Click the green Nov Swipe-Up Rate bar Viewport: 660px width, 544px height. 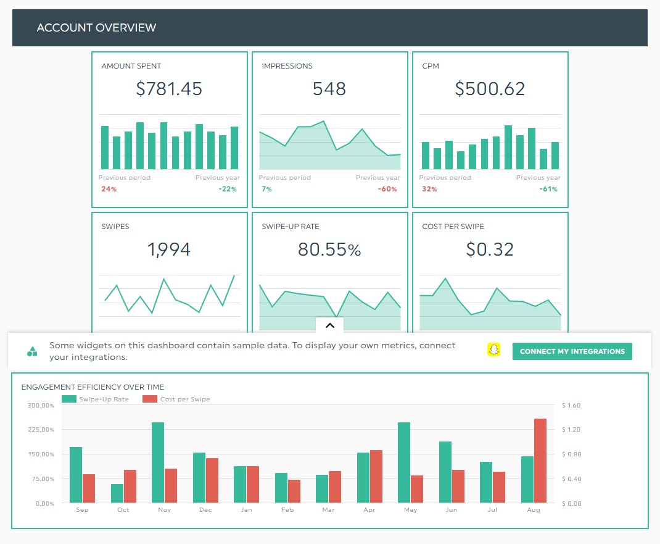click(x=158, y=462)
